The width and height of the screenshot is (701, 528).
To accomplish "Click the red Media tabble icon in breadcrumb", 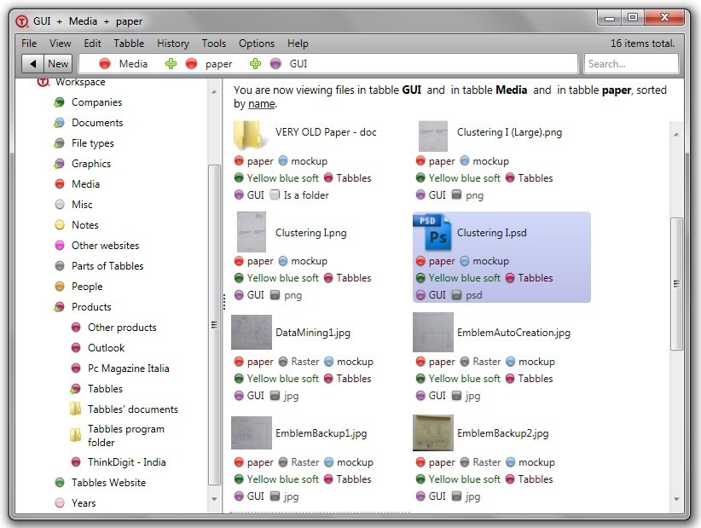I will 105,64.
